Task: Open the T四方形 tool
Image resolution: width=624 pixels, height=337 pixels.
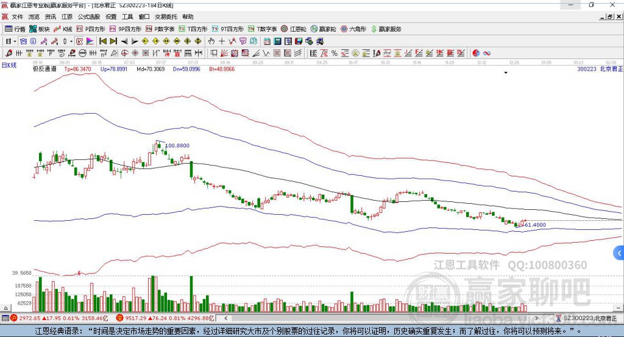Action: click(x=193, y=29)
